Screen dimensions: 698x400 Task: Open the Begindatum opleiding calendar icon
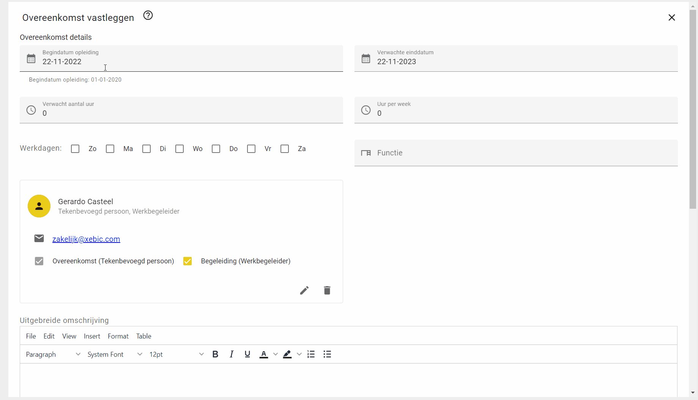(x=31, y=58)
